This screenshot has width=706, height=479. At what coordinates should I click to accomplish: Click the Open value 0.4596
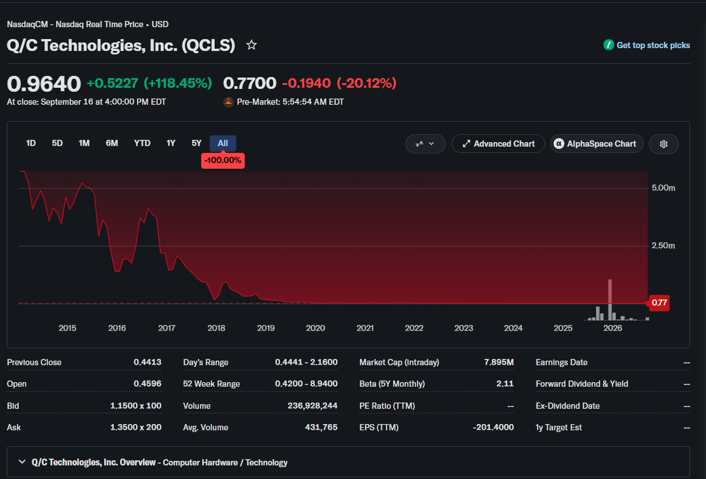point(147,383)
